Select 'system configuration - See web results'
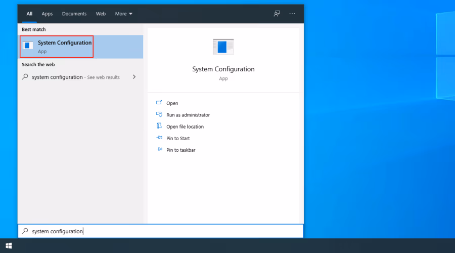This screenshot has width=455, height=253. click(x=80, y=77)
